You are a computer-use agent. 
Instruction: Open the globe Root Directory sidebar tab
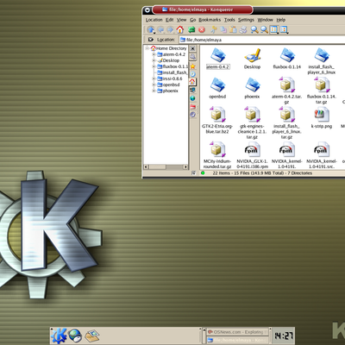192,98
